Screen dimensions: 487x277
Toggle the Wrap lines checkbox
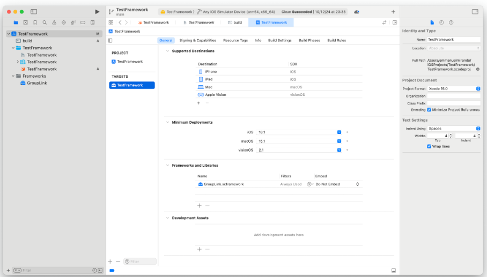[429, 146]
